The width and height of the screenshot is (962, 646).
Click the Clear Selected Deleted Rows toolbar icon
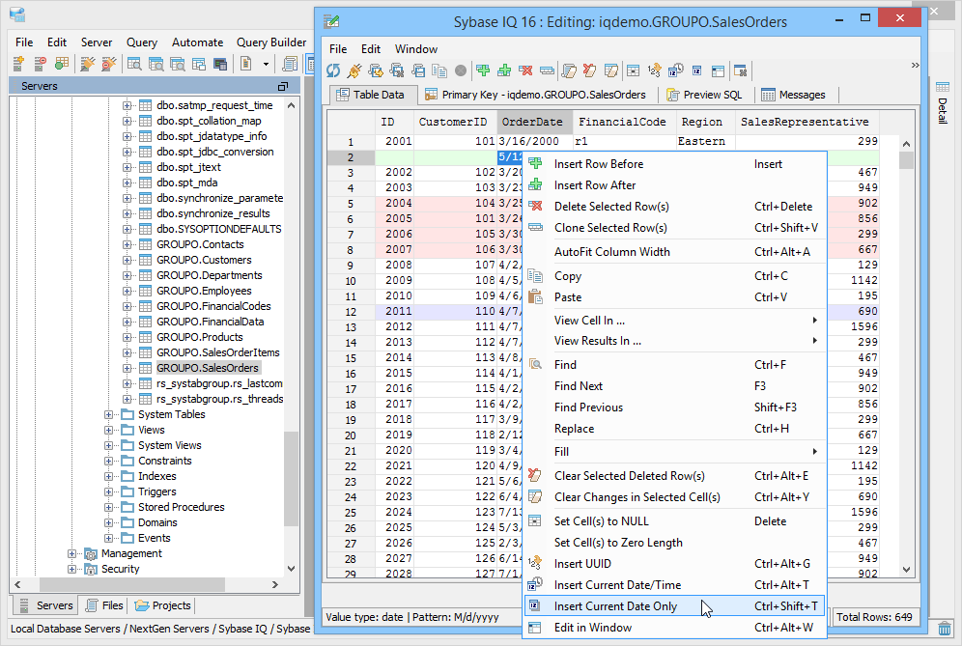tap(589, 70)
